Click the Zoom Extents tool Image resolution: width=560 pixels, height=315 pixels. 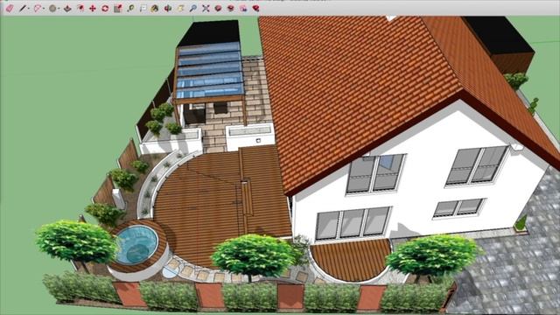(x=206, y=8)
